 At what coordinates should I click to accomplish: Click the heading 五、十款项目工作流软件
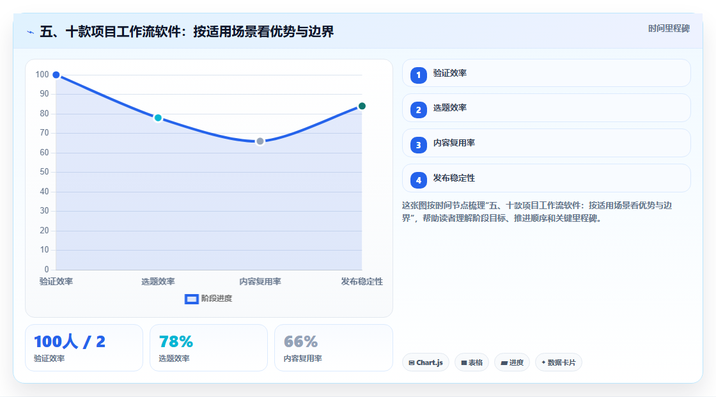click(187, 31)
